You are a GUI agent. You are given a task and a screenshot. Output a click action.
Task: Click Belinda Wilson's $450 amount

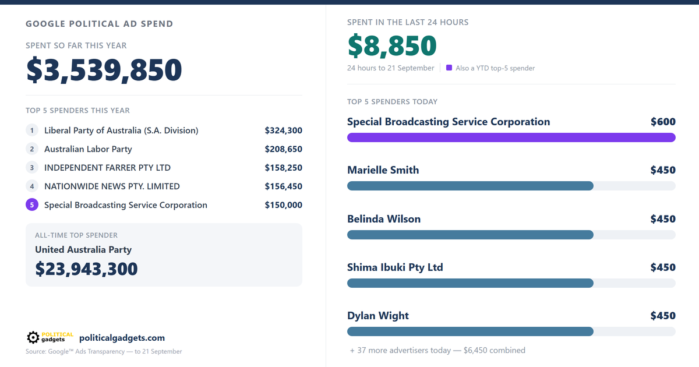pyautogui.click(x=663, y=219)
